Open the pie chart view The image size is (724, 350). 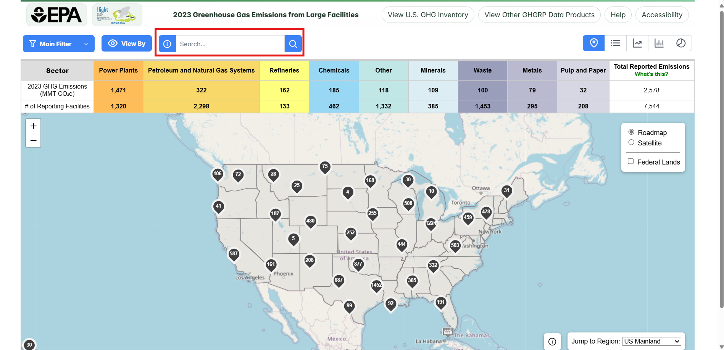[x=681, y=43]
